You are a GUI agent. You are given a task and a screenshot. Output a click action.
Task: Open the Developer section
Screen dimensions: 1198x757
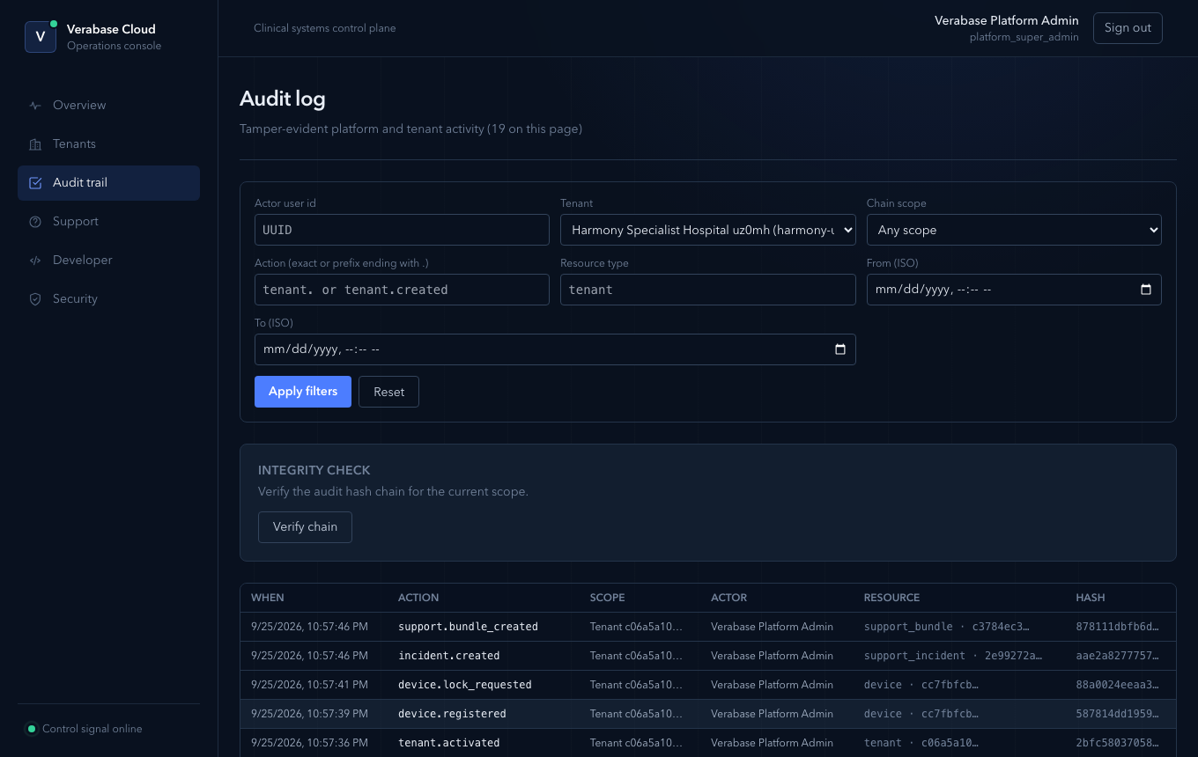pyautogui.click(x=108, y=261)
